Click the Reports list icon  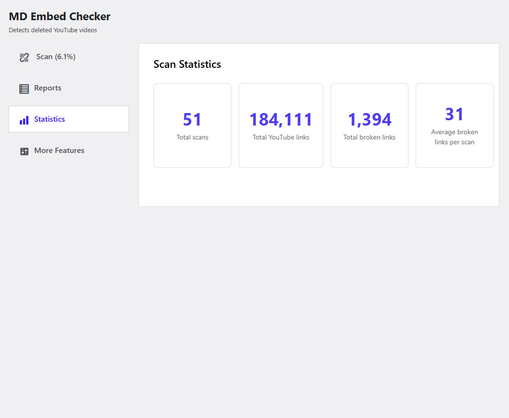tap(24, 88)
